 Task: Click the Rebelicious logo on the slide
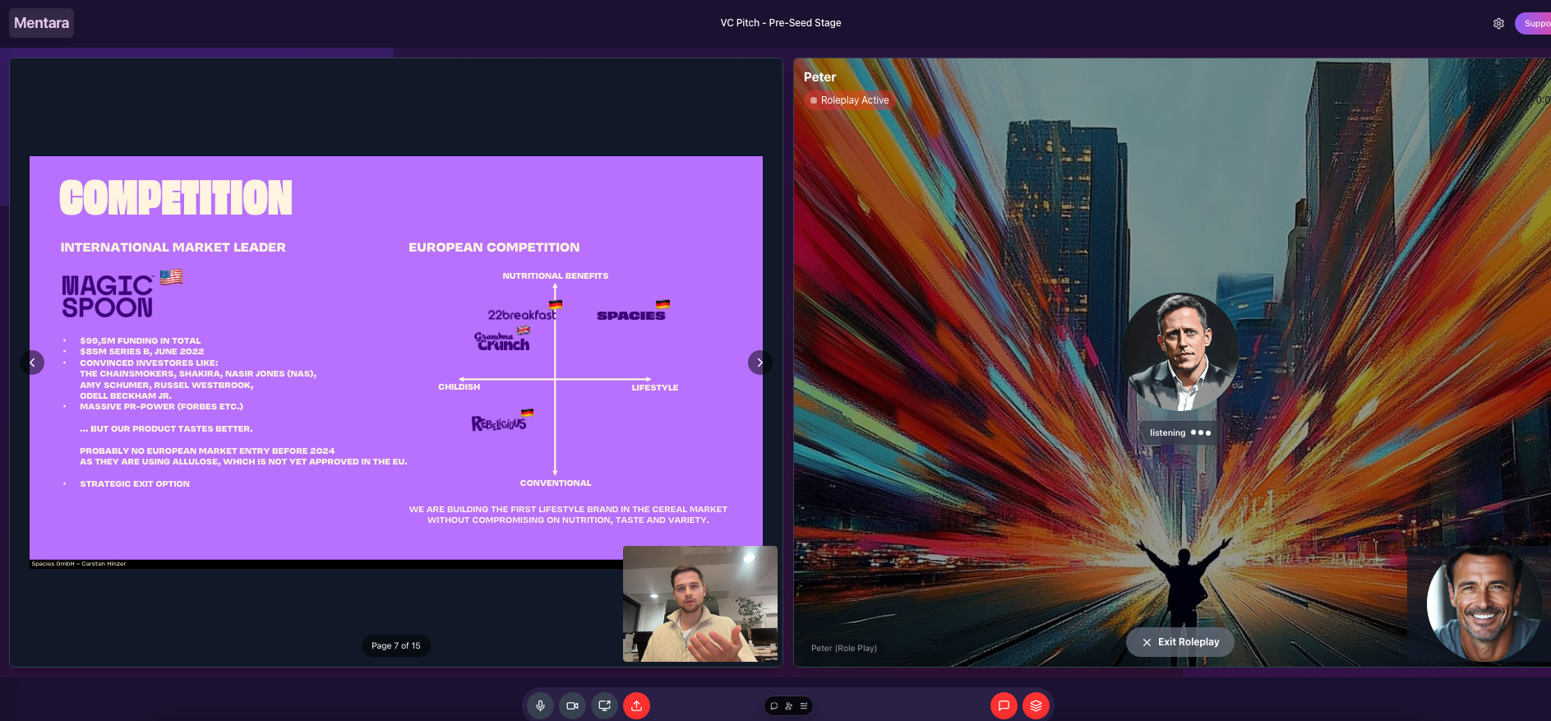tap(499, 423)
